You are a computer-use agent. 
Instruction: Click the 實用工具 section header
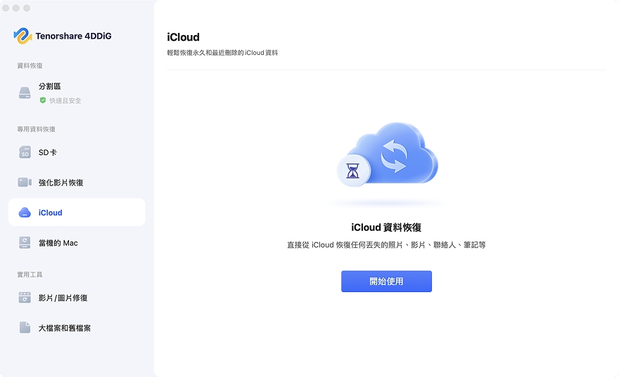pos(30,275)
